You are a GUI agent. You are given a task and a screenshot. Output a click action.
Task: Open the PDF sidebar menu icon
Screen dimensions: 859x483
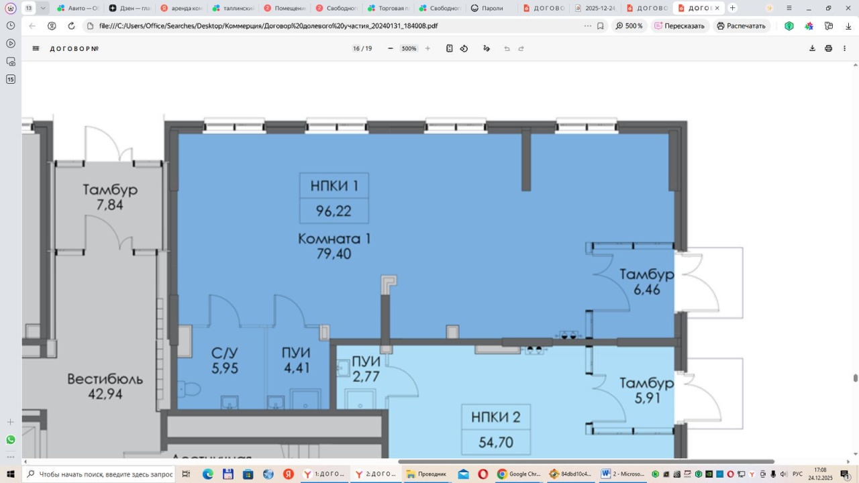click(36, 48)
